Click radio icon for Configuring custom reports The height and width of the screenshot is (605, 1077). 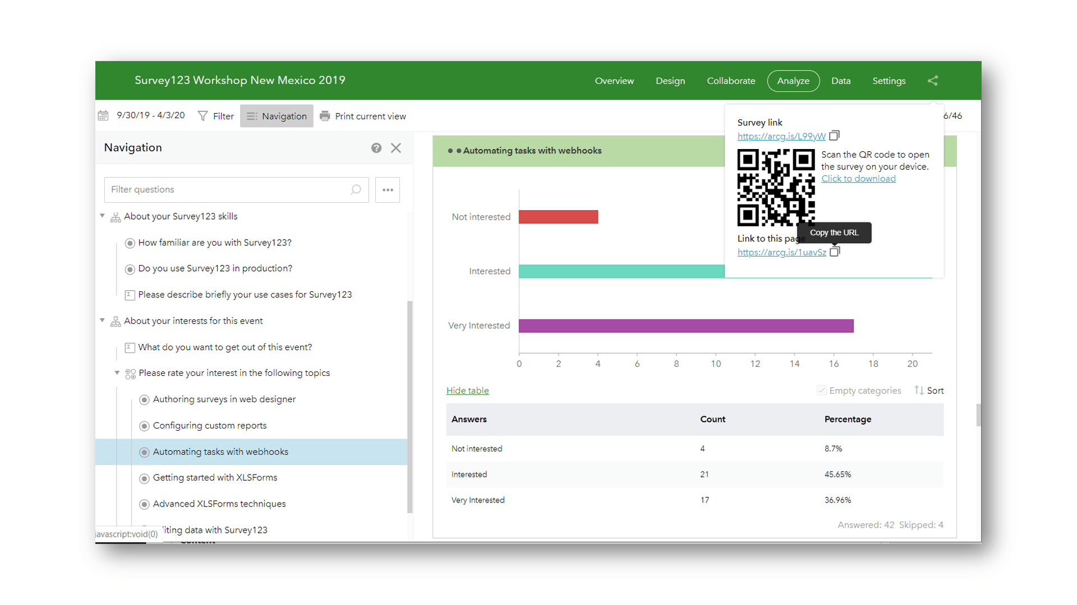[144, 426]
